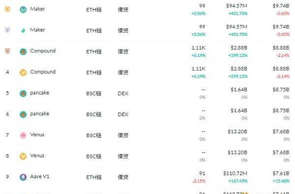Click the 借贷 category in rank 7 Venus row

pyautogui.click(x=123, y=135)
